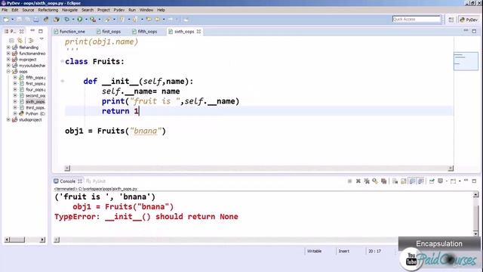This screenshot has width=483, height=272.
Task: Collapse the class Fruits code fold marker
Action: [62, 61]
